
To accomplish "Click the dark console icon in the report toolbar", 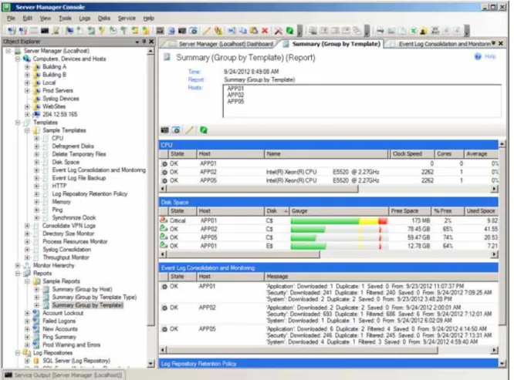I will [165, 130].
